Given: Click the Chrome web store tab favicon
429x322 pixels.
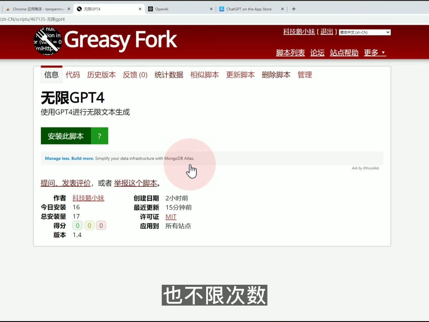Looking at the screenshot, I should pyautogui.click(x=8, y=9).
